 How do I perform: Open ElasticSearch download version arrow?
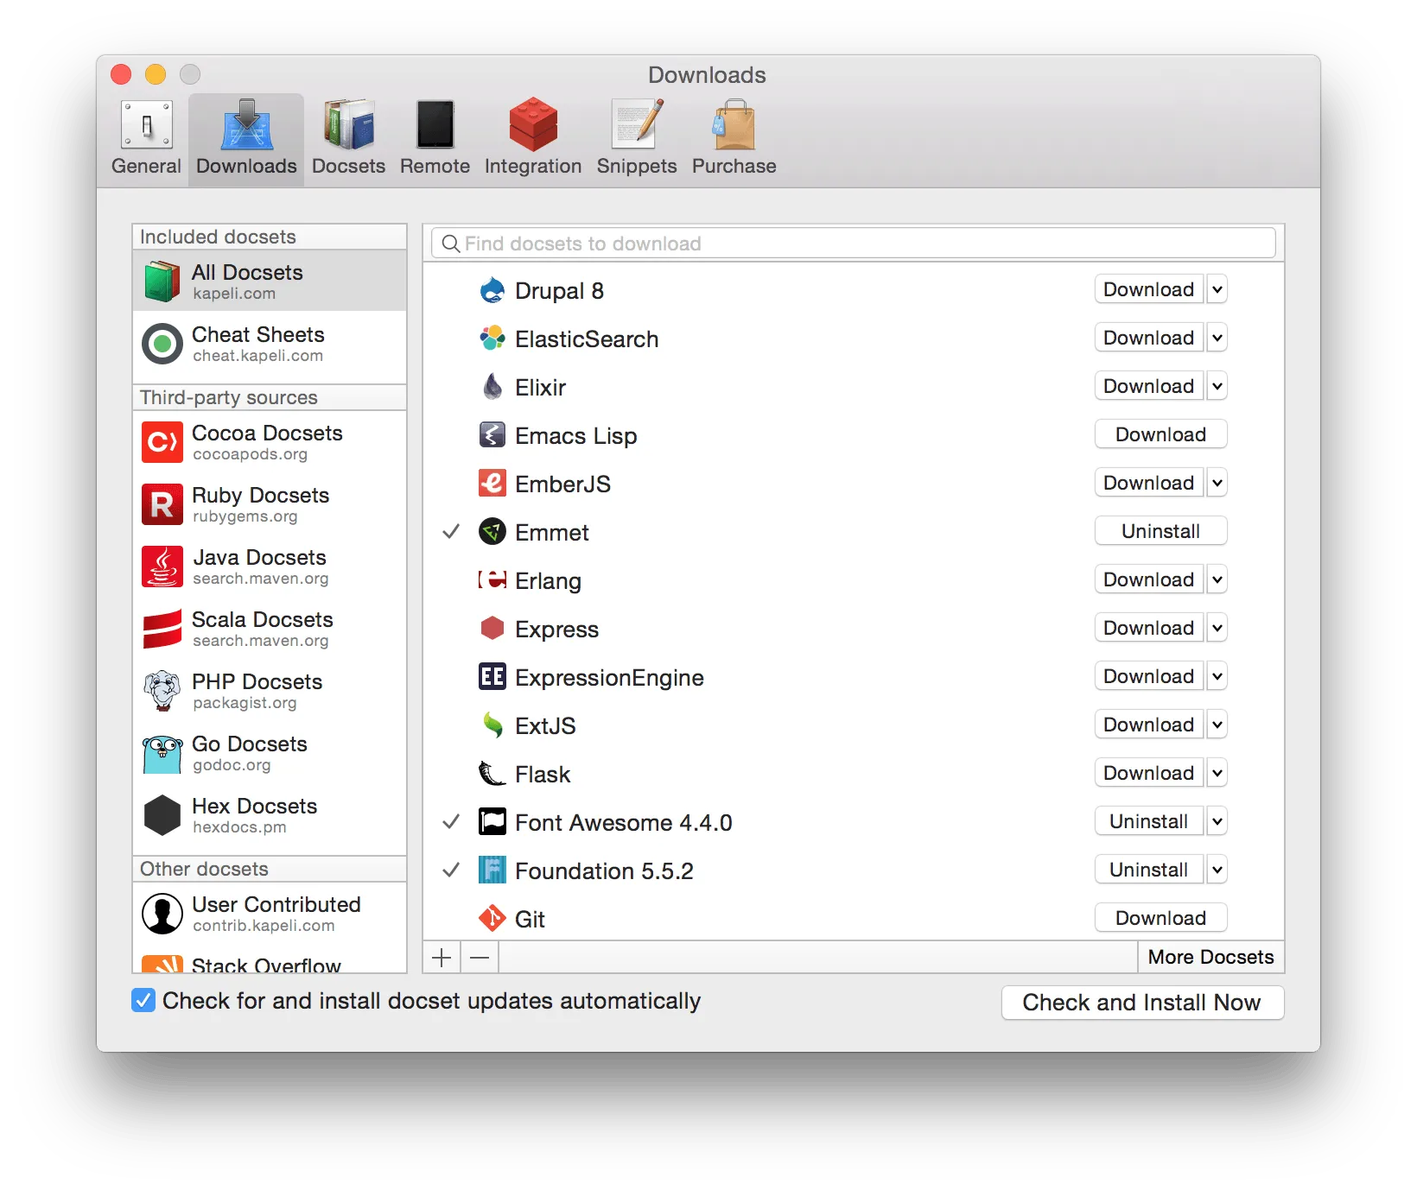(1217, 338)
